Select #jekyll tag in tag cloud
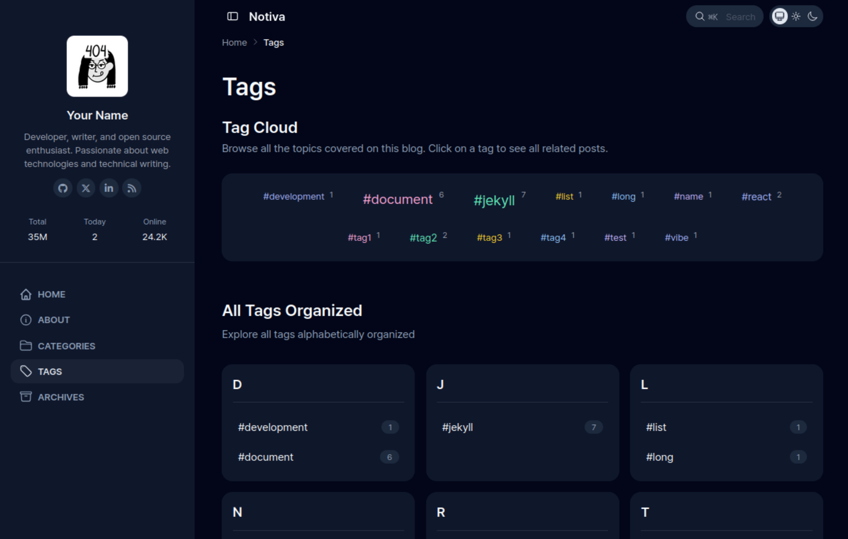The width and height of the screenshot is (848, 539). point(494,201)
